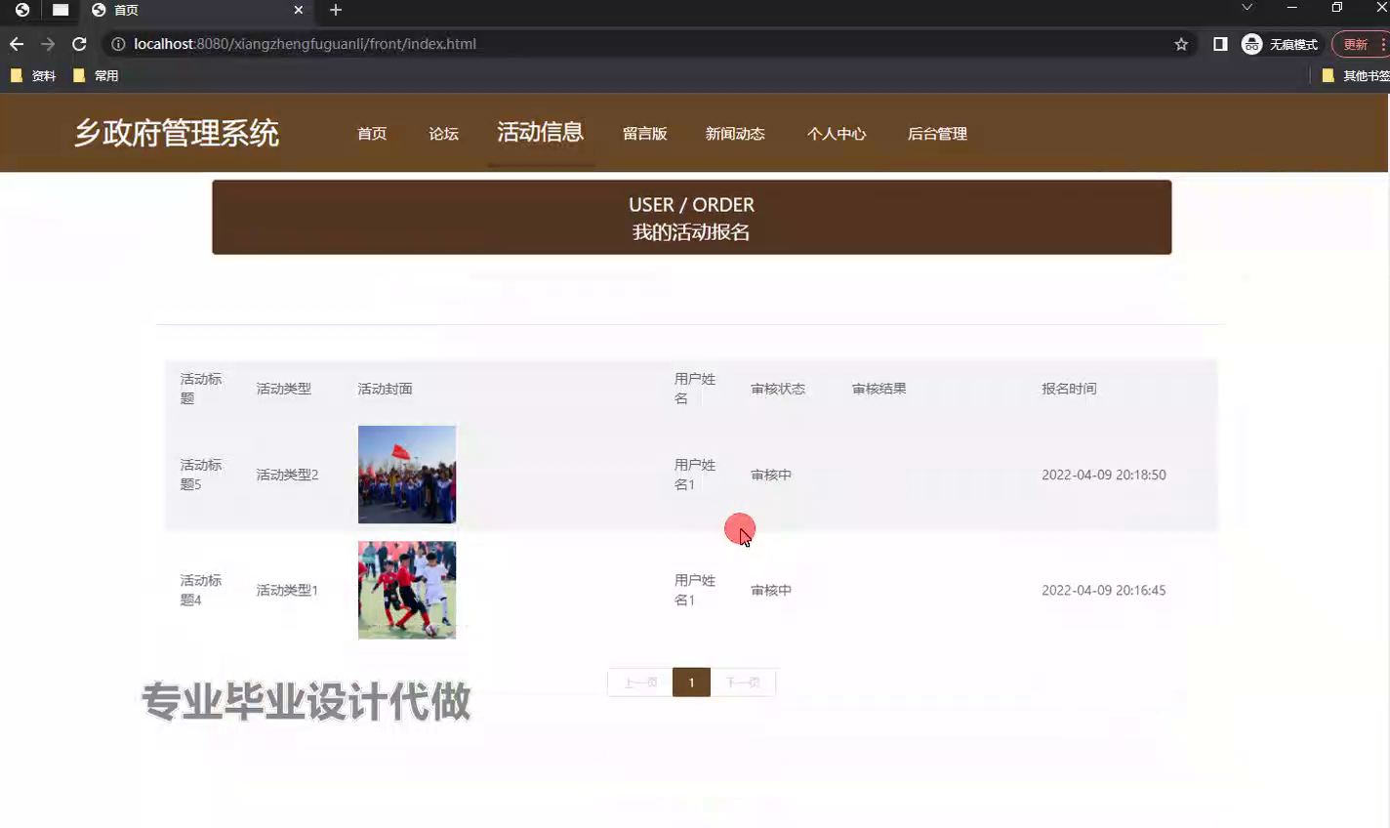The height and width of the screenshot is (828, 1390).
Task: Click the 审核状态 column header
Action: click(x=778, y=389)
